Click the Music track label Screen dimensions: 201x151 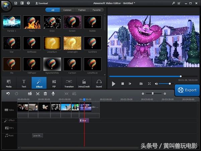coord(9,136)
